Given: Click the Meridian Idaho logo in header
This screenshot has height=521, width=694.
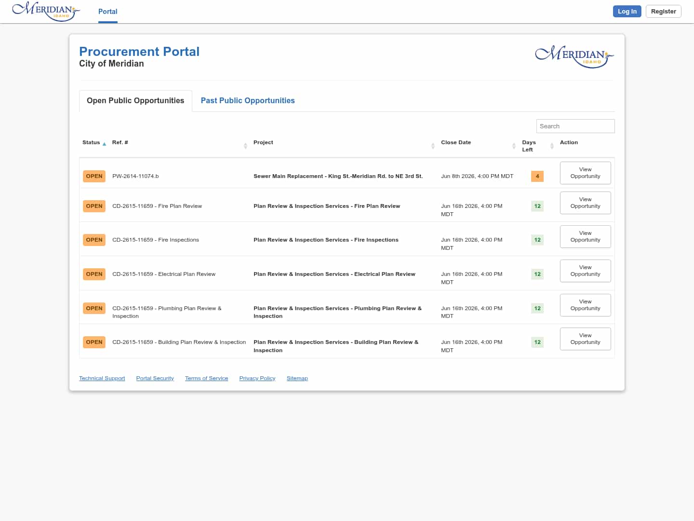Looking at the screenshot, I should coord(46,12).
